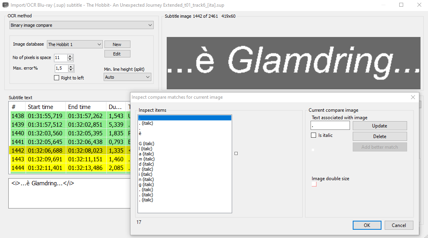Confirm the inspect dialog with OK
This screenshot has width=428, height=238.
pyautogui.click(x=367, y=225)
